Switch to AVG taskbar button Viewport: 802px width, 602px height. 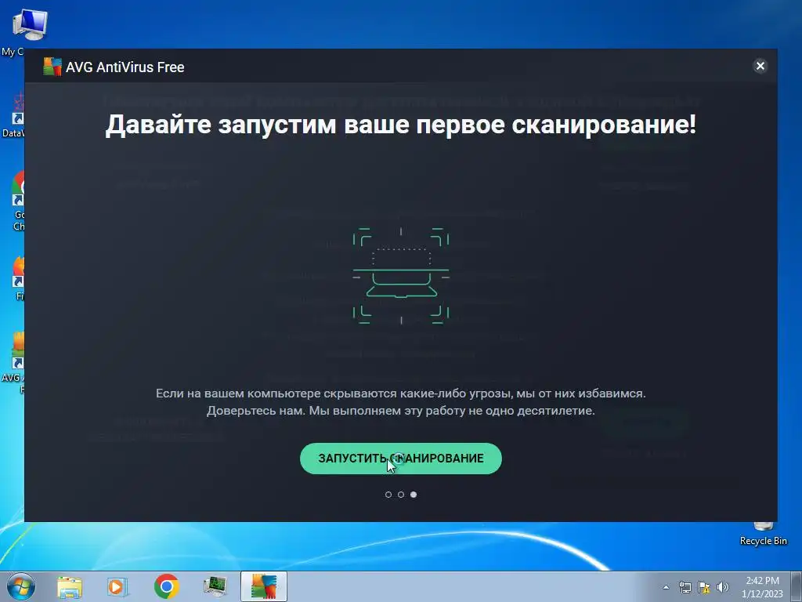pyautogui.click(x=264, y=586)
